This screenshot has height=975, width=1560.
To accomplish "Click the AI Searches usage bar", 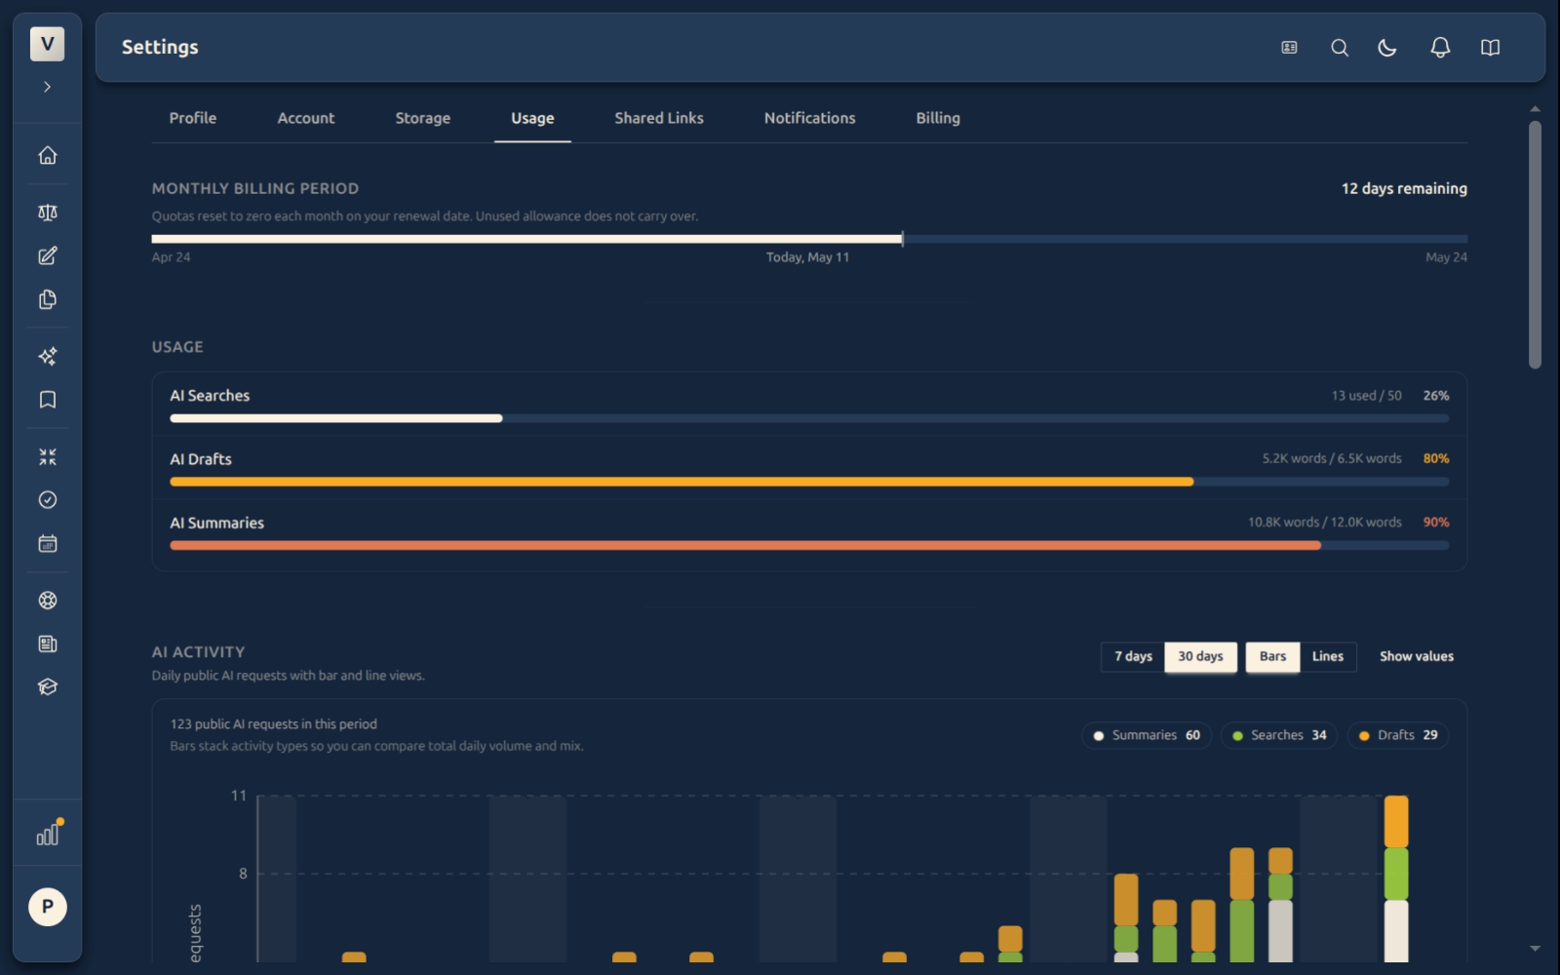I will 809,418.
